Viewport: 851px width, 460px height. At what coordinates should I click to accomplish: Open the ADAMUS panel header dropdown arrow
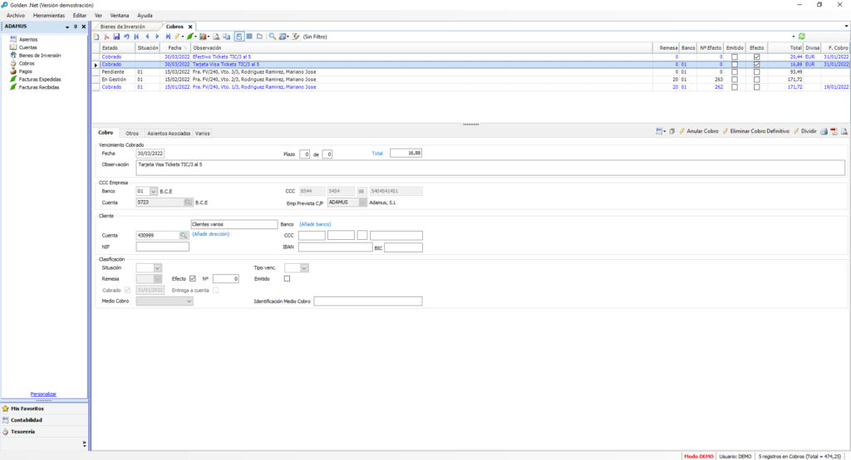tap(67, 27)
